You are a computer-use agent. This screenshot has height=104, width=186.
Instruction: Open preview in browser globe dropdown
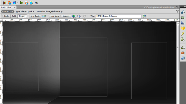tap(74, 16)
